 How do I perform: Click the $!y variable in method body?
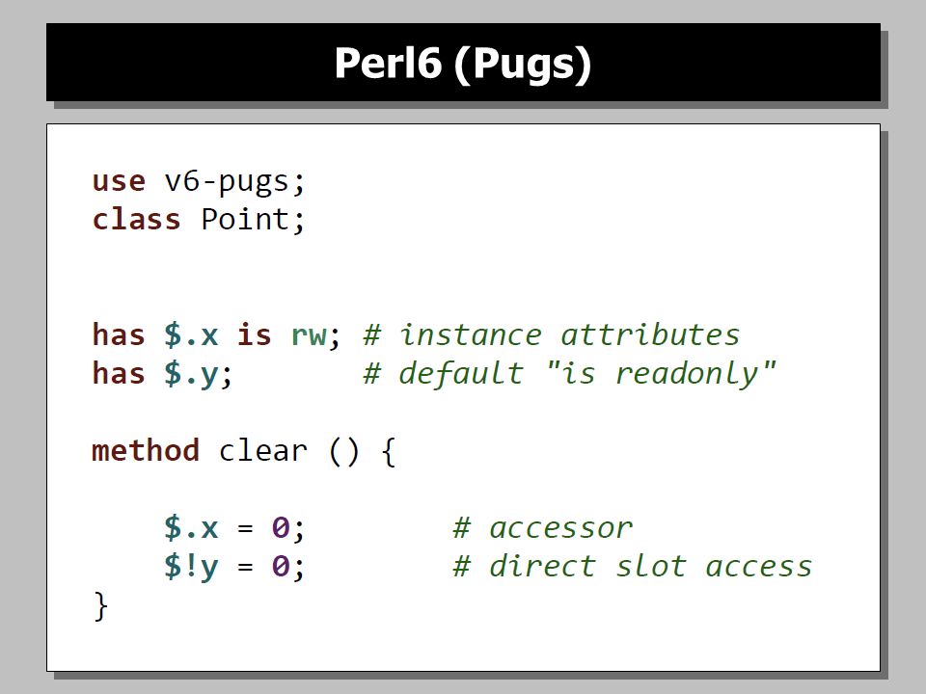point(191,567)
